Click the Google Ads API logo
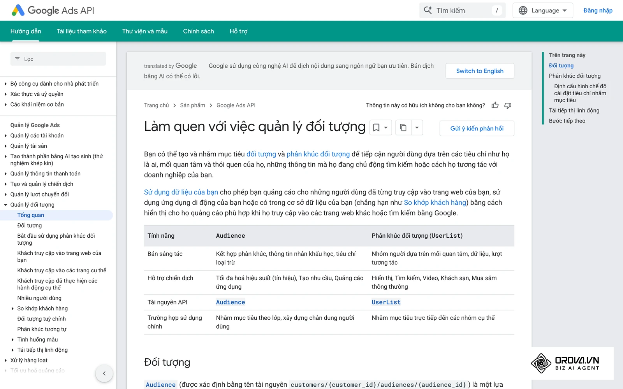 pyautogui.click(x=53, y=11)
